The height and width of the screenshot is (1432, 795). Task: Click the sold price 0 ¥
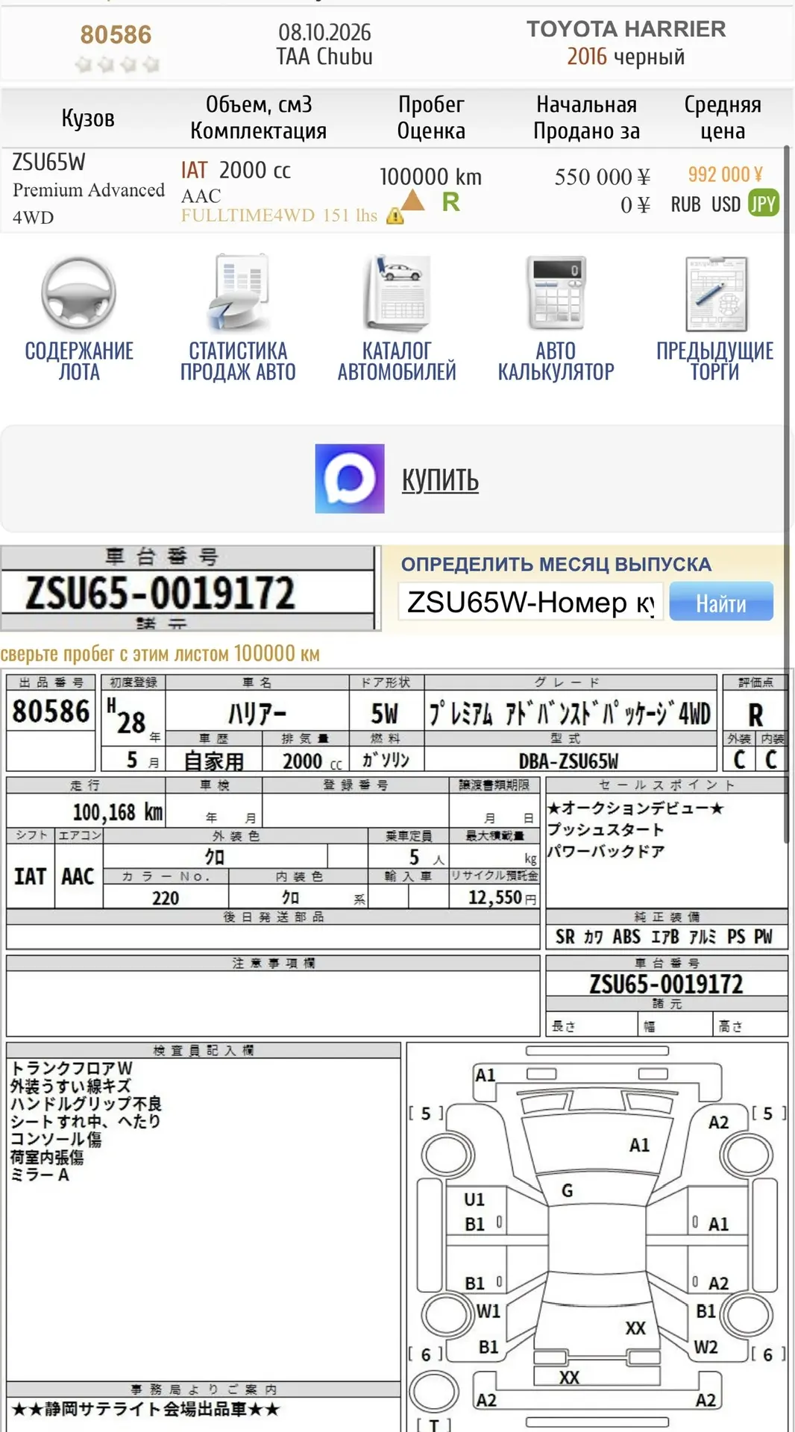pos(635,205)
